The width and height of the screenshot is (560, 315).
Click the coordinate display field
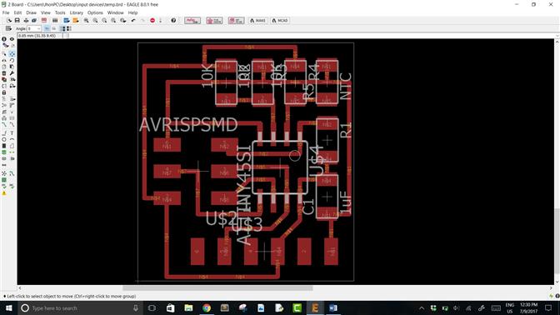[x=40, y=35]
